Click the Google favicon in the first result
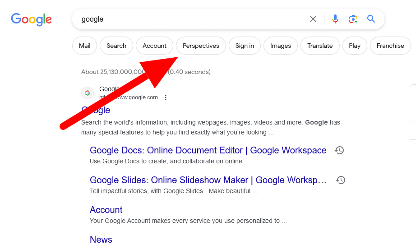This screenshot has height=245, width=416. tap(87, 93)
